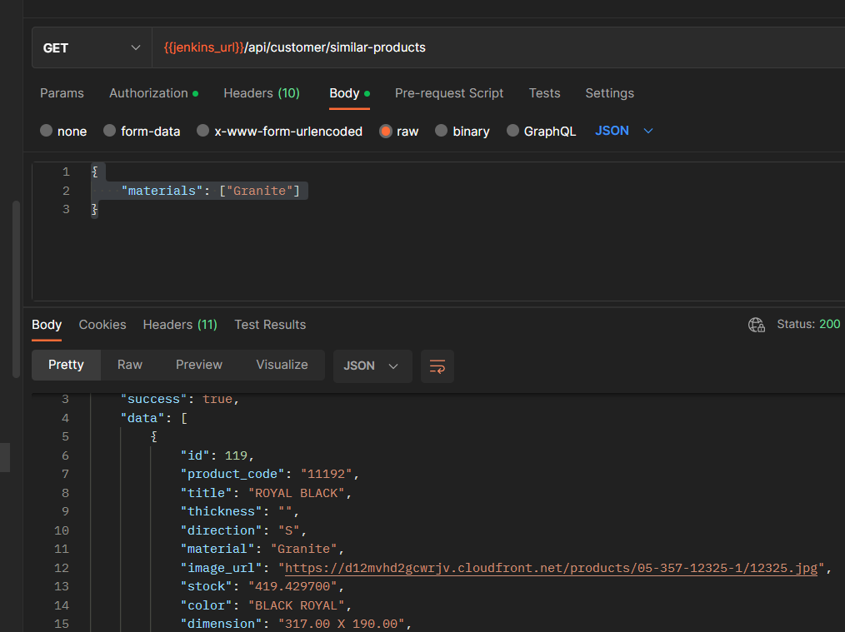Switch response view to Pretty
Image resolution: width=845 pixels, height=632 pixels.
pos(67,365)
